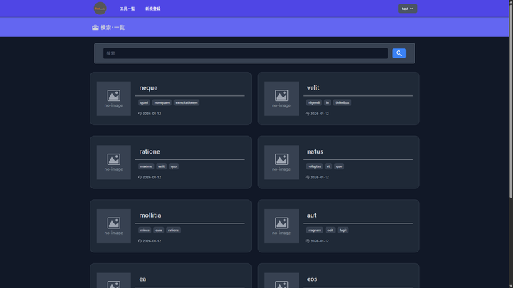The image size is (513, 288).
Task: Open the neque tool title
Action: (148, 88)
